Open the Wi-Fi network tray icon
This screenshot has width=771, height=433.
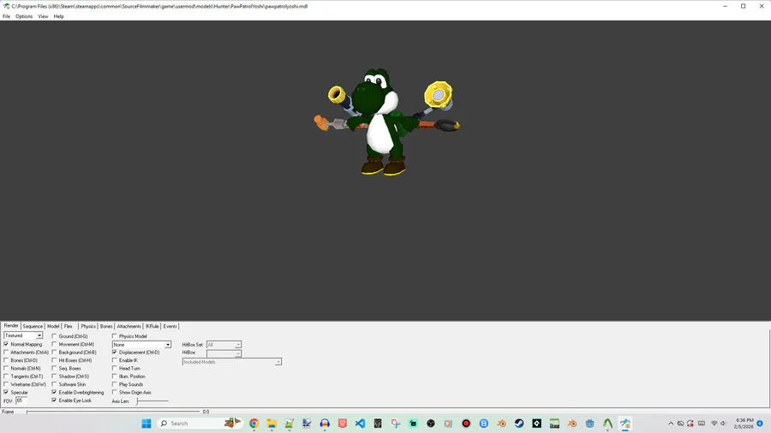pos(714,424)
